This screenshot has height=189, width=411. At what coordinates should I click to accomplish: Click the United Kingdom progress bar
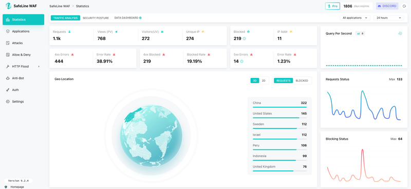pyautogui.click(x=279, y=171)
